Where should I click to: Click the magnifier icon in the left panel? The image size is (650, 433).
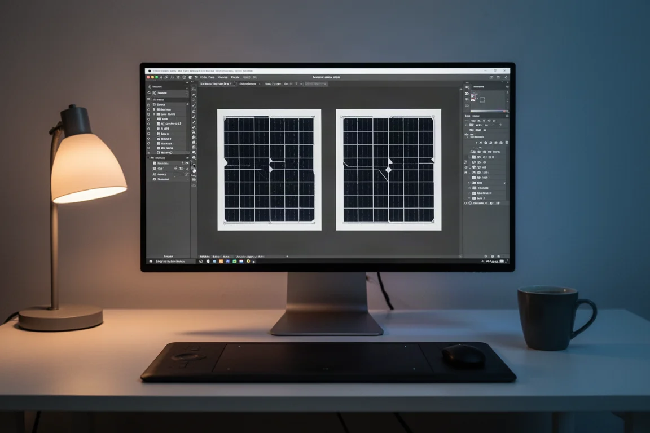click(149, 93)
